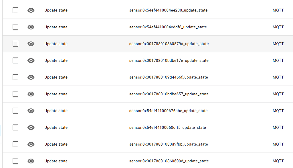Screen dimensions: 293x168
Task: Open Update state for sensor.0x0017880109d4466f
Action: tap(56, 77)
